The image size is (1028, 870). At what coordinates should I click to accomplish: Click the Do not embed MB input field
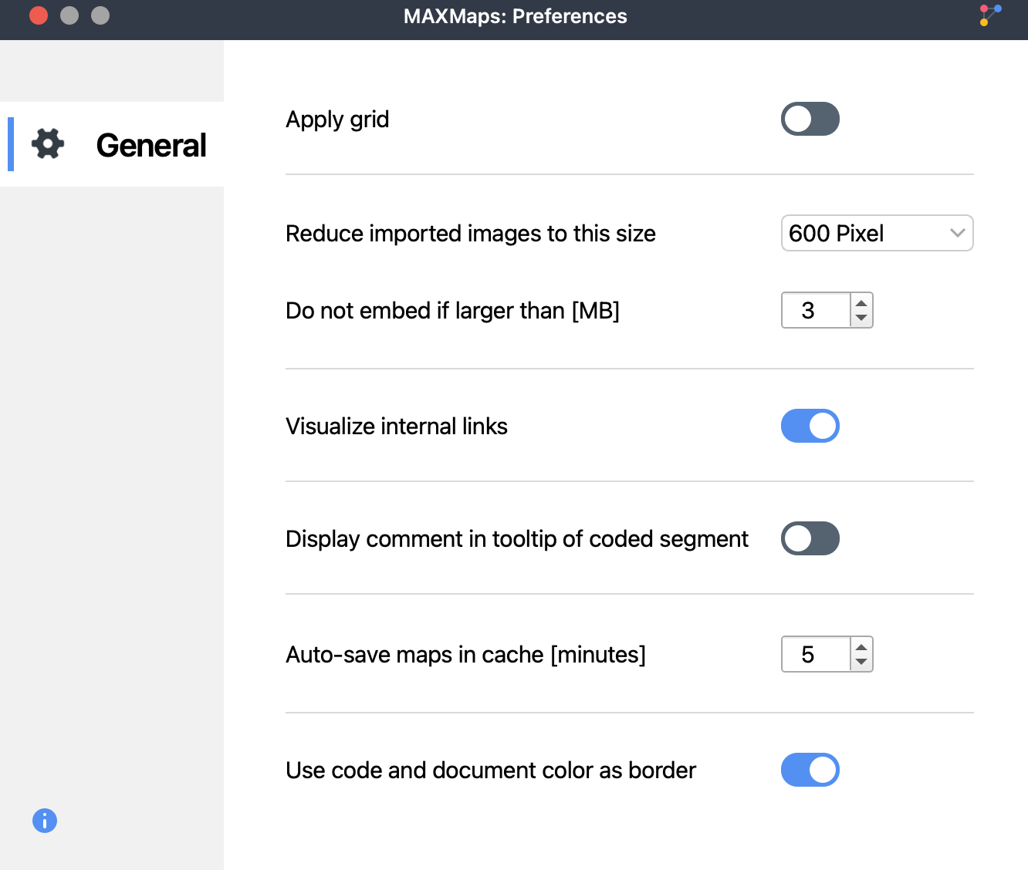[817, 310]
